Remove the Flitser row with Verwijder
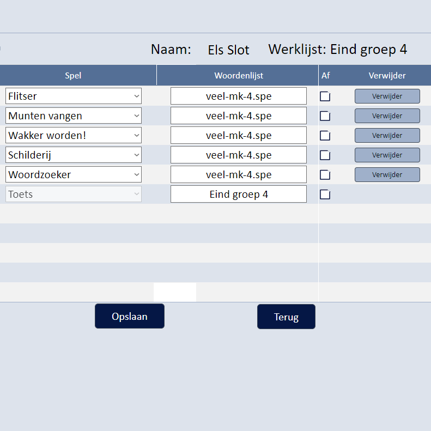The width and height of the screenshot is (431, 431). tap(387, 96)
